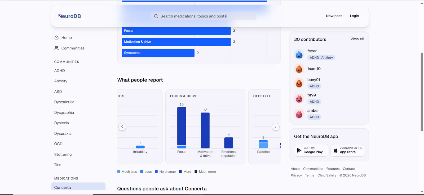The height and width of the screenshot is (195, 424).
Task: Click the Apple App Store logo icon
Action: point(335,150)
